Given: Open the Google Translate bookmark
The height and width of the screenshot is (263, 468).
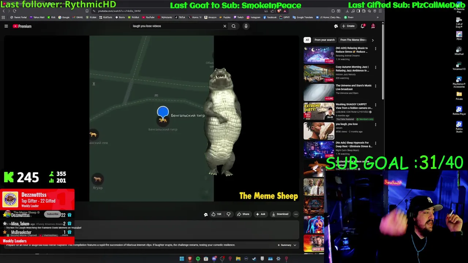Looking at the screenshot, I should coord(303,17).
